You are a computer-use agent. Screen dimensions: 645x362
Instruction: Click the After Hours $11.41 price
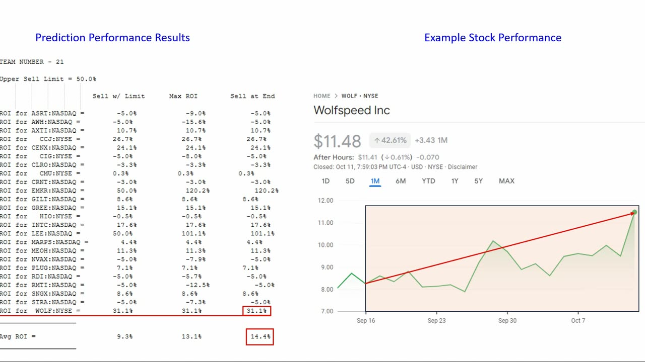pos(369,157)
